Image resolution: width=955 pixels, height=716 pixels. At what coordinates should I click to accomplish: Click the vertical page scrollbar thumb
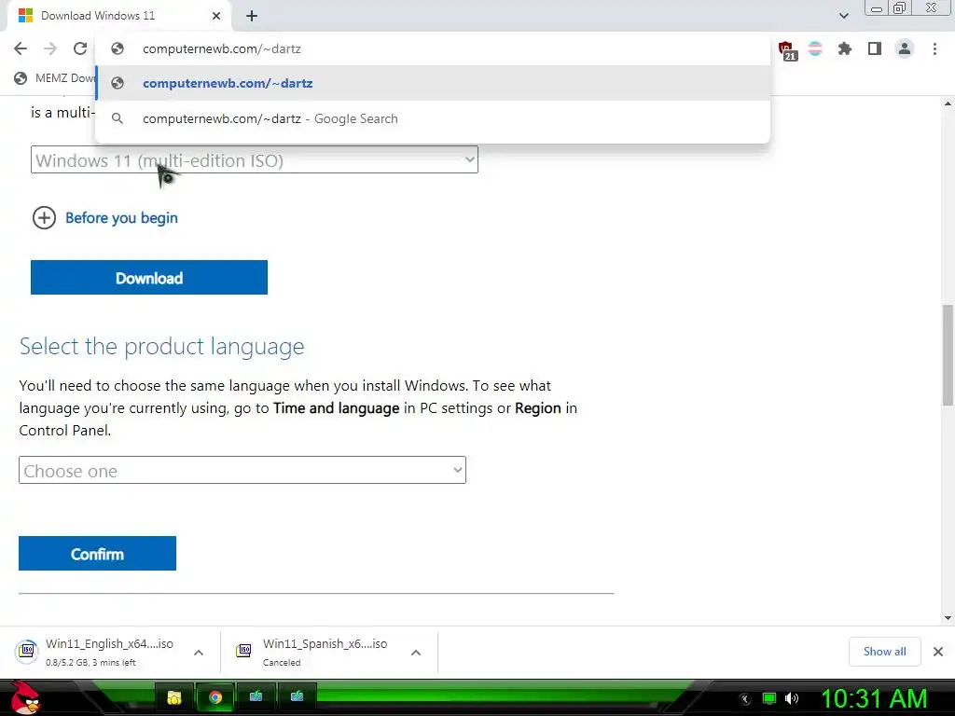click(948, 354)
